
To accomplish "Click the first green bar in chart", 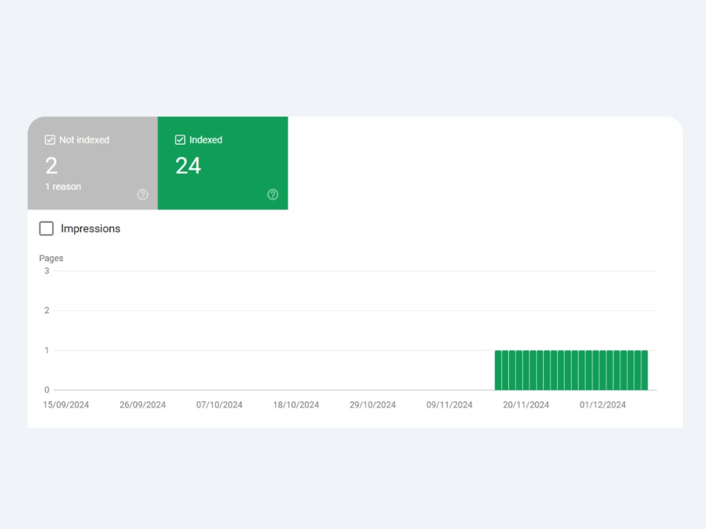I will point(498,370).
